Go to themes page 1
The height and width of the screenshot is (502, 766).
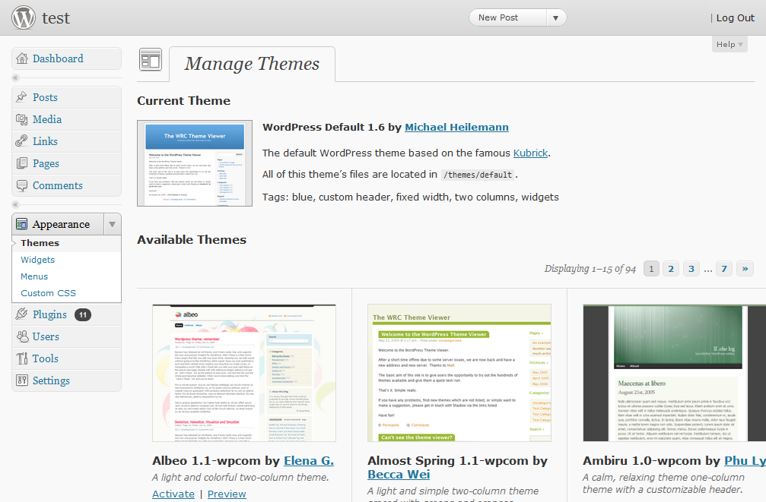coord(651,269)
